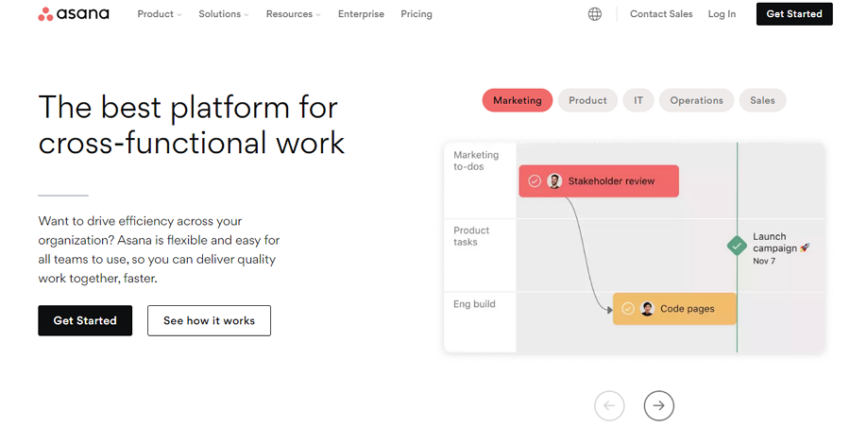Go to next slide with right arrow

coord(658,405)
